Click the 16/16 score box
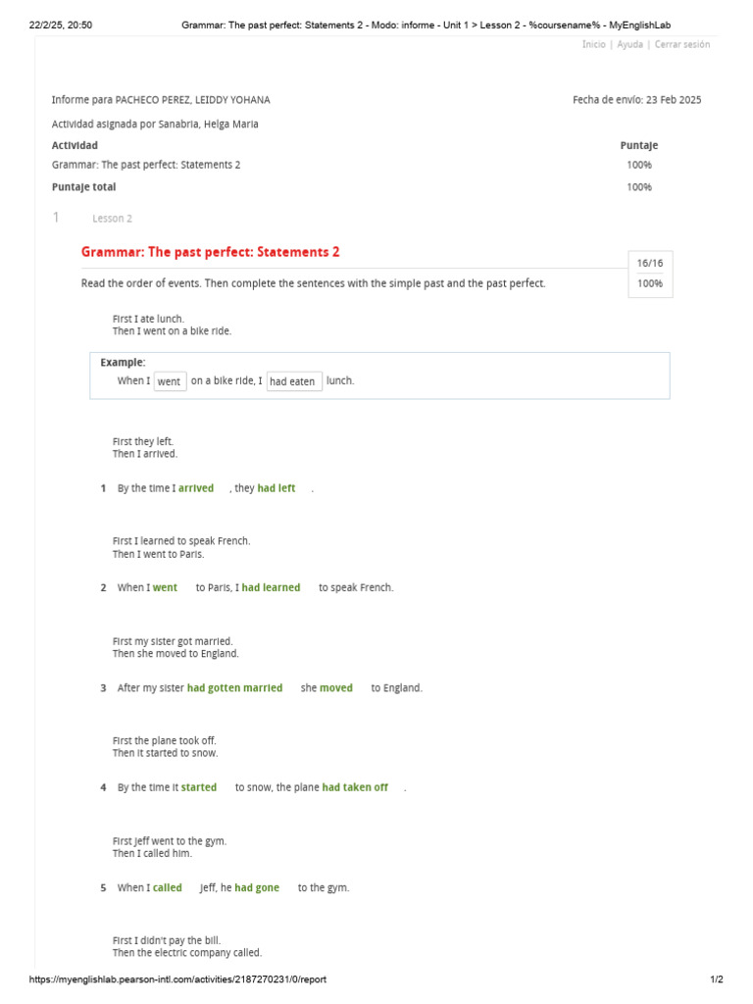753x1004 pixels. coord(650,263)
